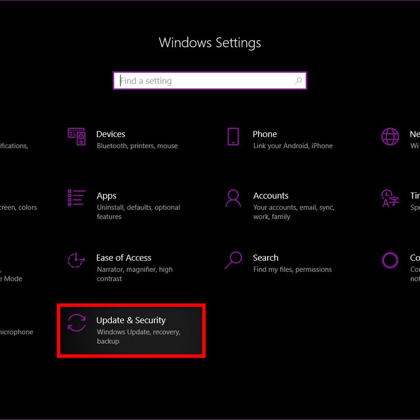Click the Apps list icon
The height and width of the screenshot is (420, 420).
point(76,198)
